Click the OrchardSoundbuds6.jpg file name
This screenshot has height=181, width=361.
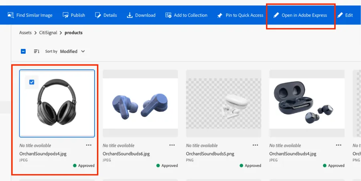(126, 154)
